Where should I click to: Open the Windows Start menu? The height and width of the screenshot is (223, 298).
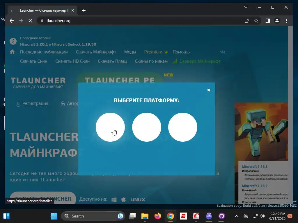[x=54, y=216]
